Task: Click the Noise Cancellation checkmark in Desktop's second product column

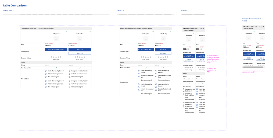Action: (80, 68)
